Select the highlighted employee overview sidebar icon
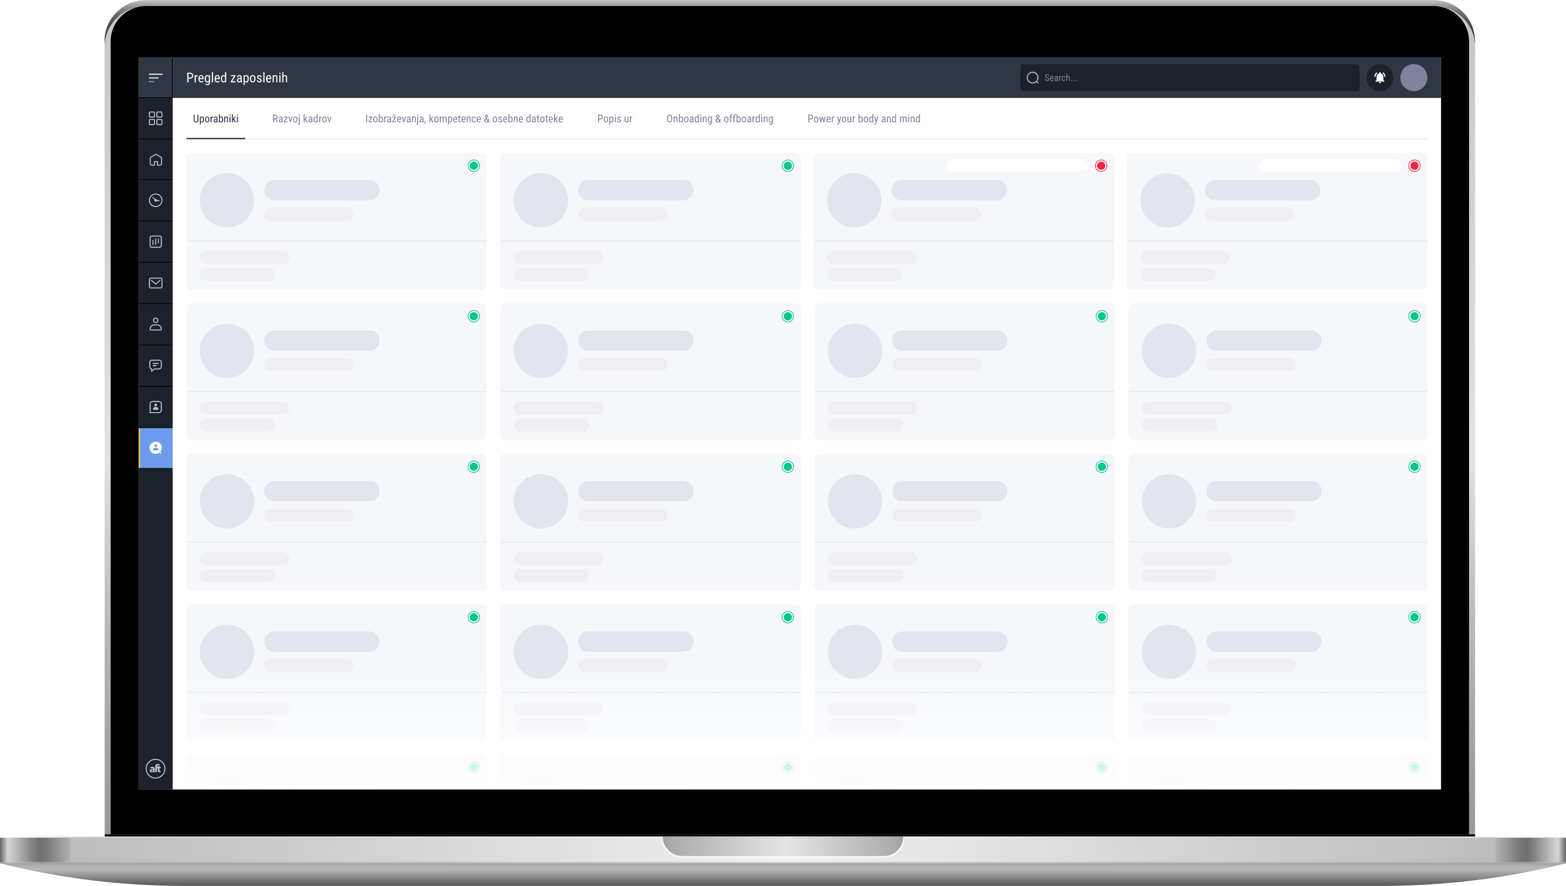1566x886 pixels. click(155, 449)
